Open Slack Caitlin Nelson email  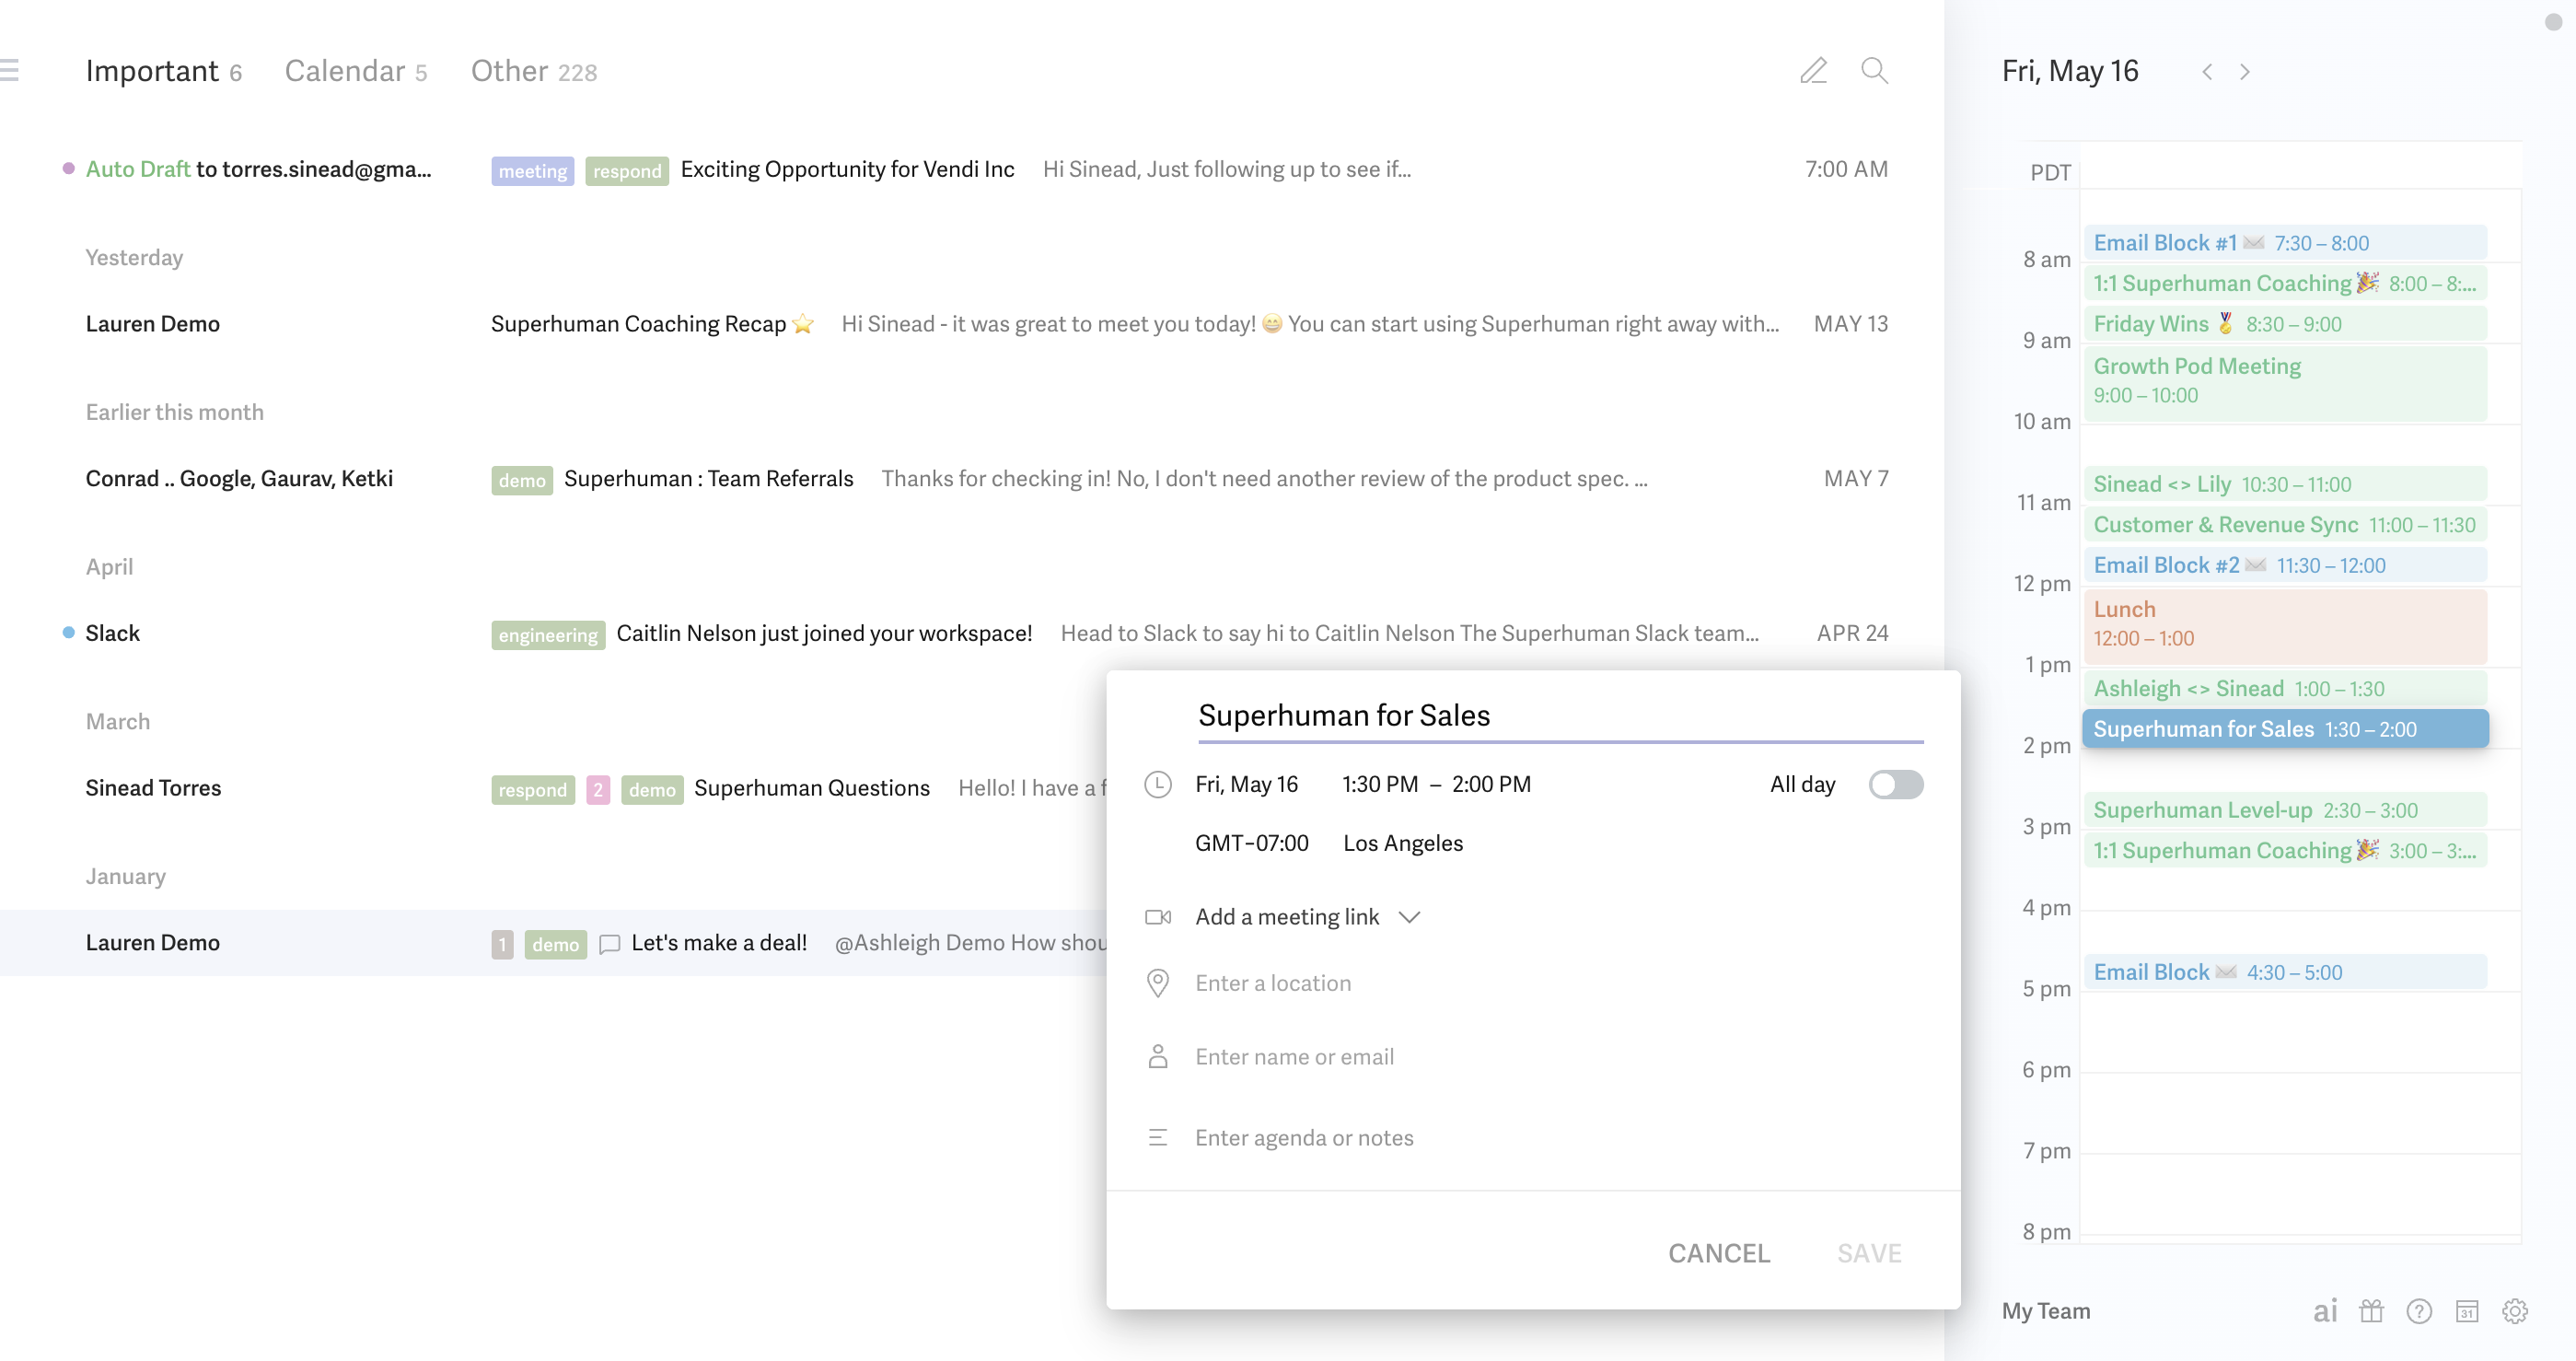972,633
